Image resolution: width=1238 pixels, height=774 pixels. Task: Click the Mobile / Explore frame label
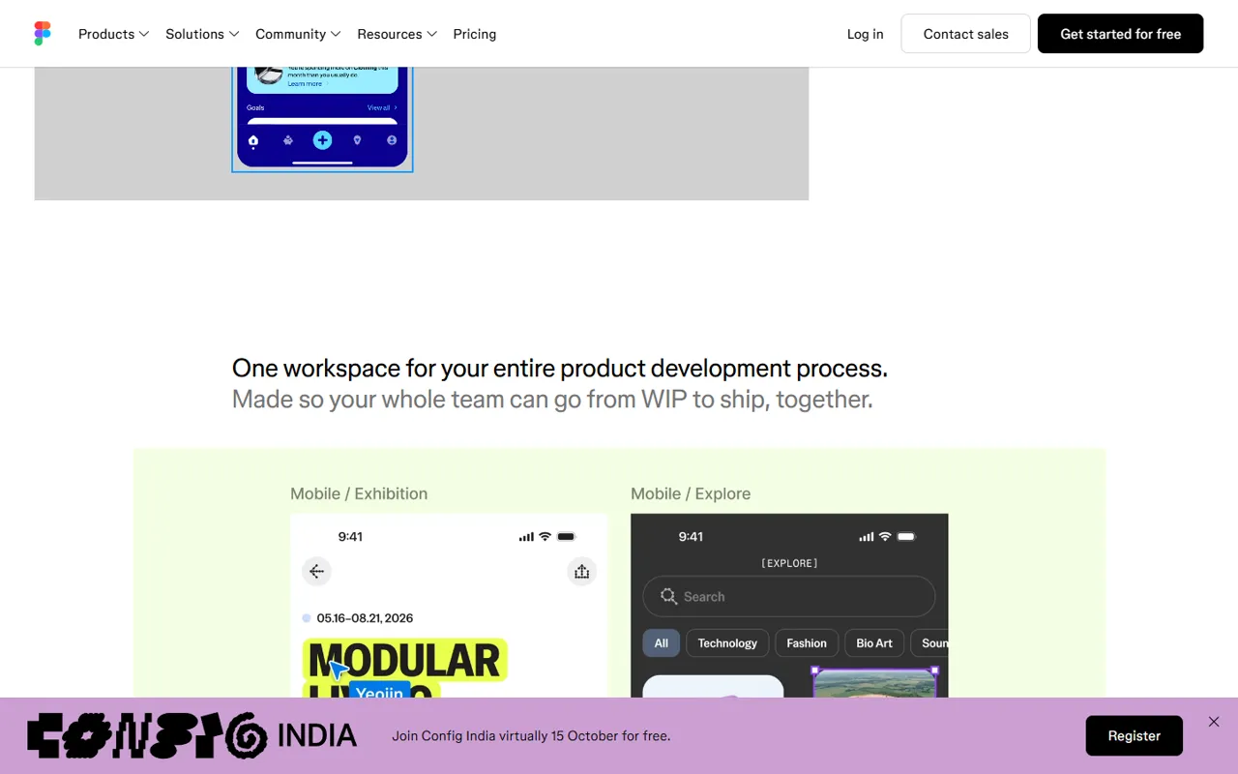[x=691, y=493]
